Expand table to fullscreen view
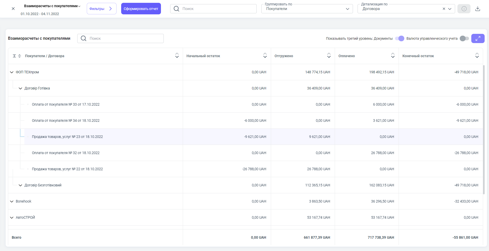Image resolution: width=489 pixels, height=251 pixels. [x=478, y=38]
